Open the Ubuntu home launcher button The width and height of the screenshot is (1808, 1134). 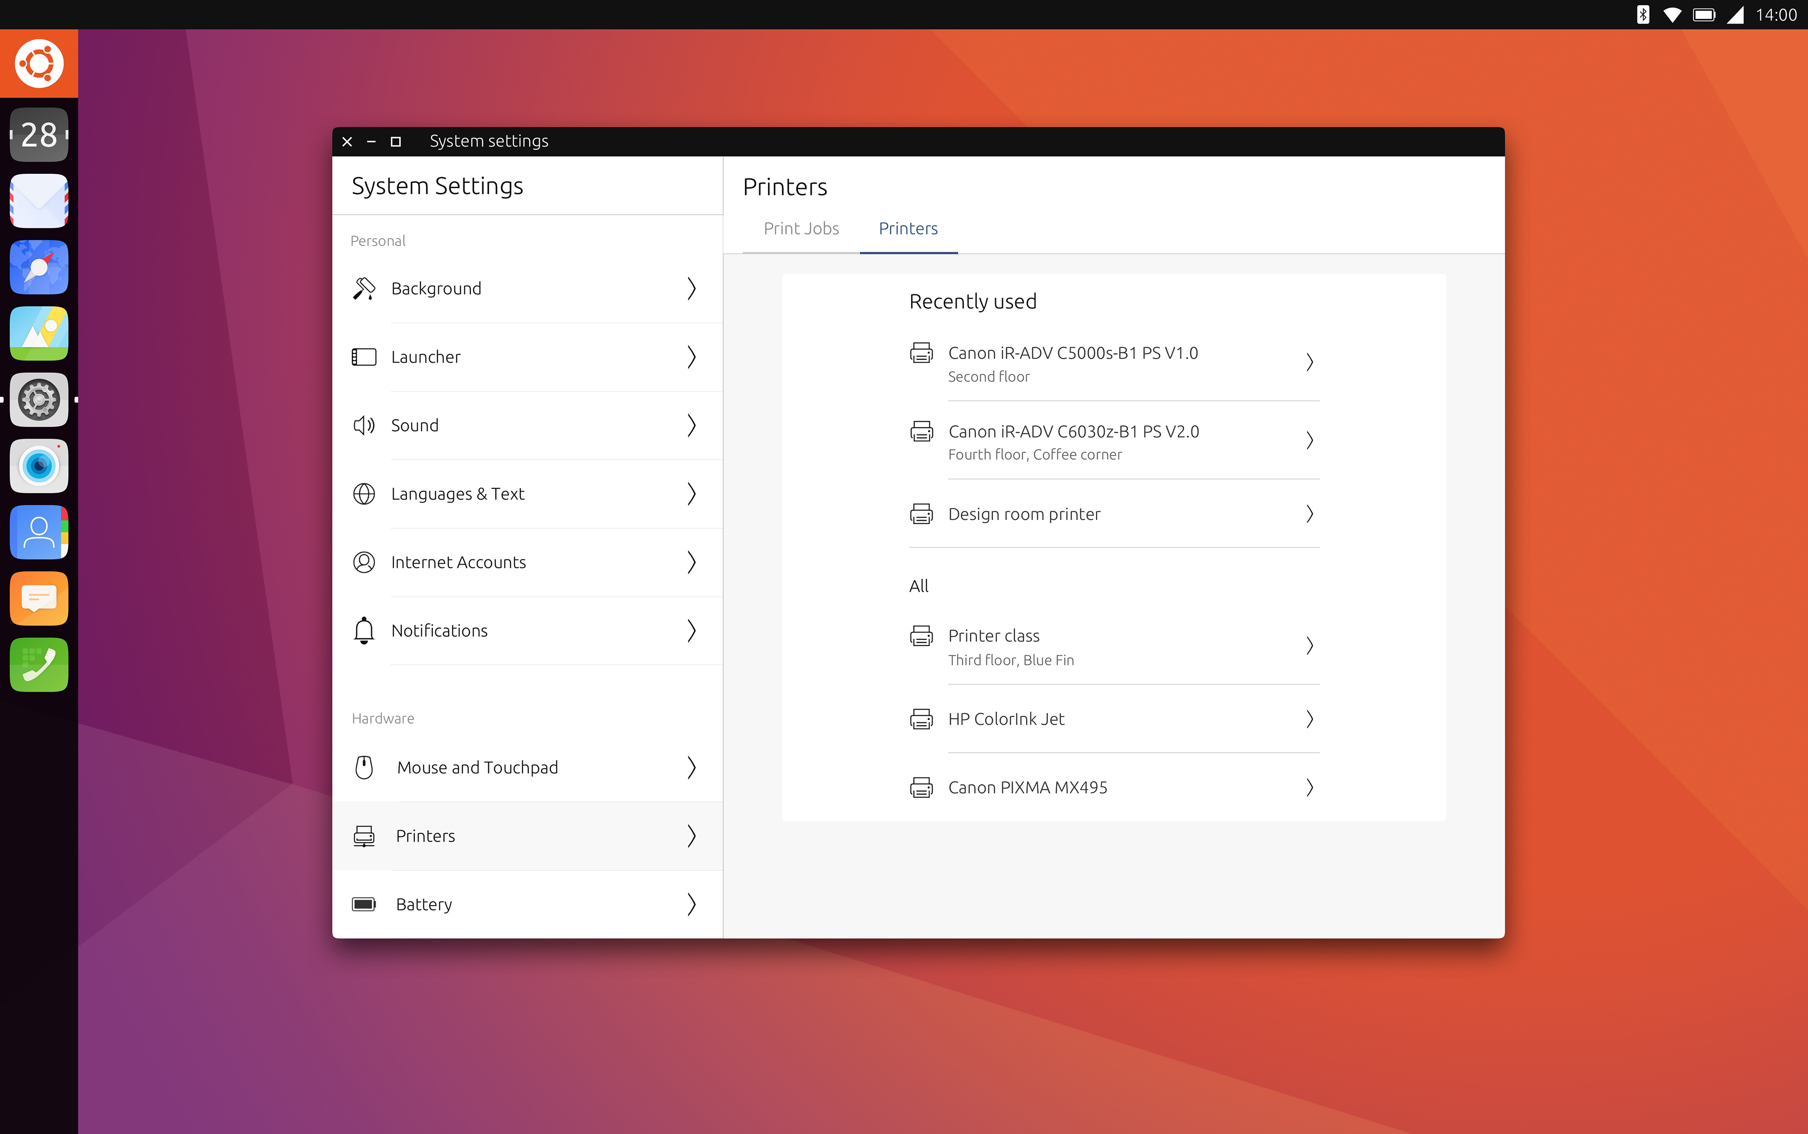point(39,63)
